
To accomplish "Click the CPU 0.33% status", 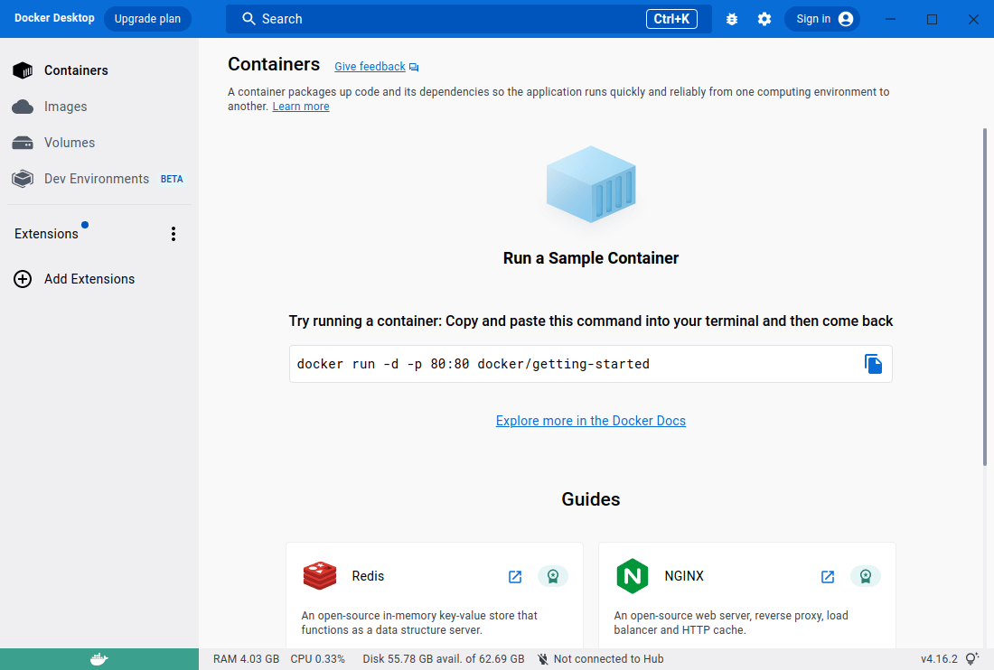I will (x=317, y=658).
